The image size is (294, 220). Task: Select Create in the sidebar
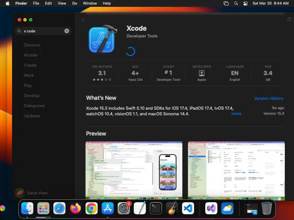pyautogui.click(x=30, y=65)
